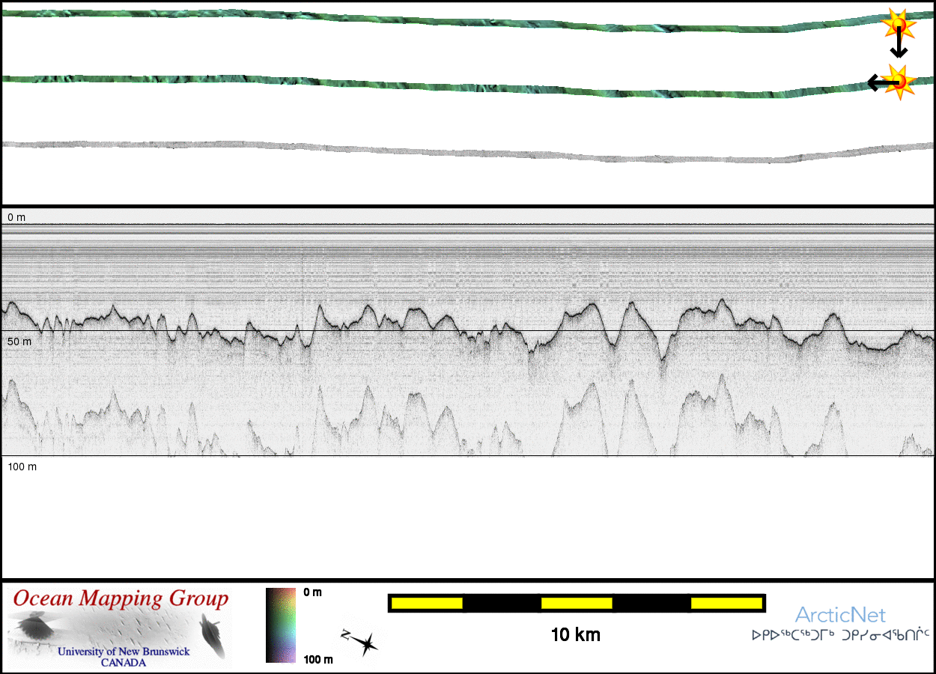
Task: Click the 10 km scale label
Action: click(x=575, y=635)
